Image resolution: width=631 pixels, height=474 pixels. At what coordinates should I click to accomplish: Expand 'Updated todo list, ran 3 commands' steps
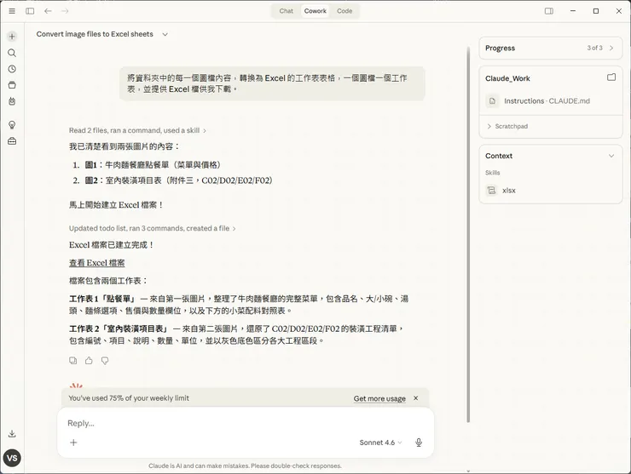pos(152,228)
